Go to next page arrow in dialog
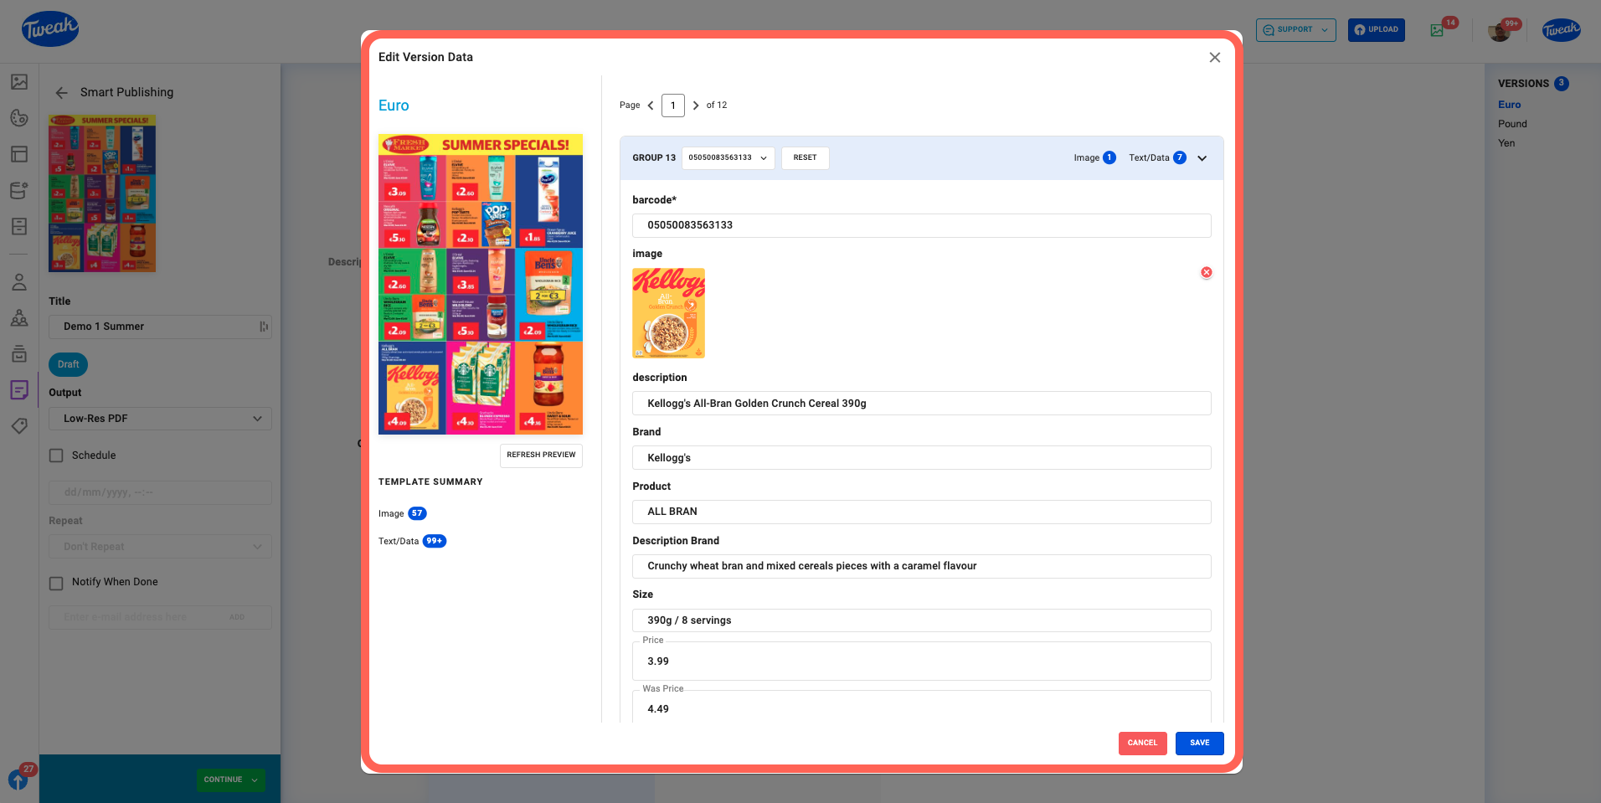The height and width of the screenshot is (803, 1601). pyautogui.click(x=696, y=106)
